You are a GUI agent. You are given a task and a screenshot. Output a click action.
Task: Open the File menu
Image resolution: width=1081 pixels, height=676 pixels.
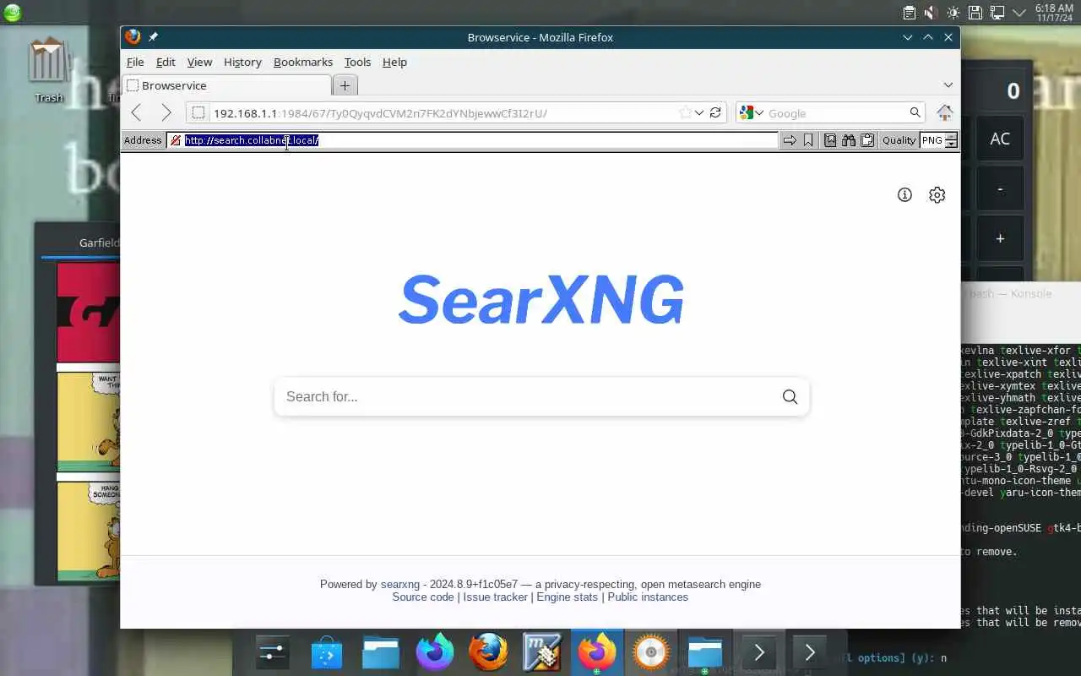point(135,62)
